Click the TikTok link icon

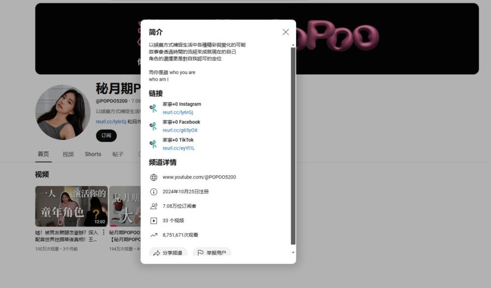pos(153,144)
